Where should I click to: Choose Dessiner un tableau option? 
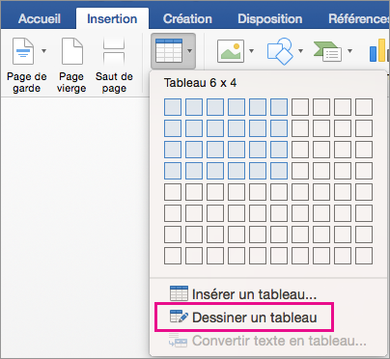coord(255,318)
